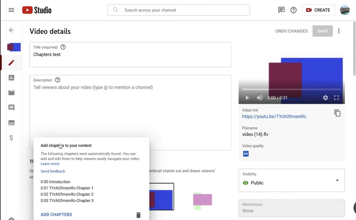Click the search across your channel field

pyautogui.click(x=179, y=10)
